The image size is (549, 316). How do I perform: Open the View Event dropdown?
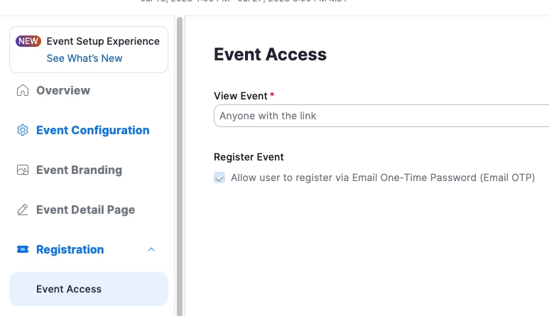(381, 116)
